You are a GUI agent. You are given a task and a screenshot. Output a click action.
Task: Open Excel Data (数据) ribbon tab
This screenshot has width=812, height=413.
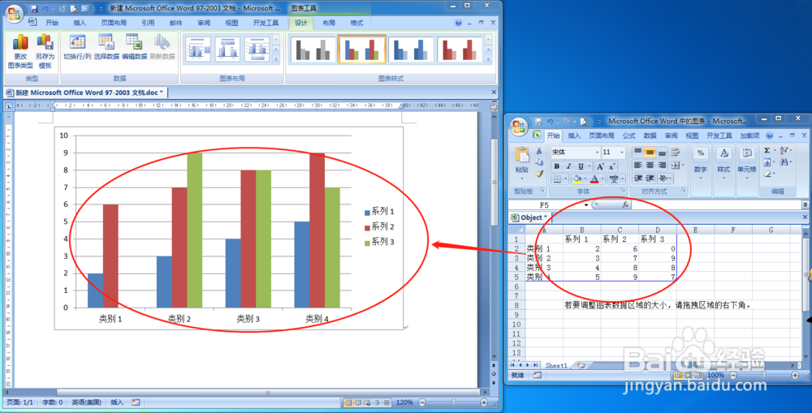point(650,136)
